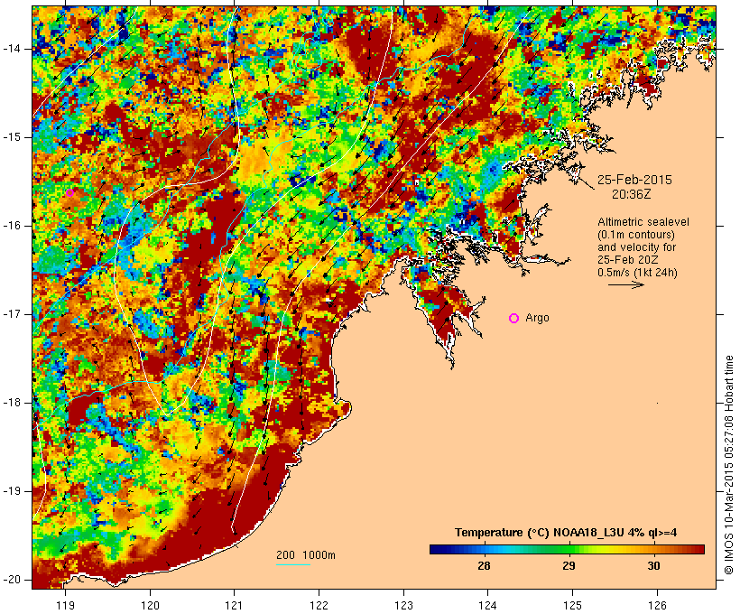Viewport: 740px width, 614px height.
Task: Click the latitude label '-17'
Action: [x=12, y=314]
